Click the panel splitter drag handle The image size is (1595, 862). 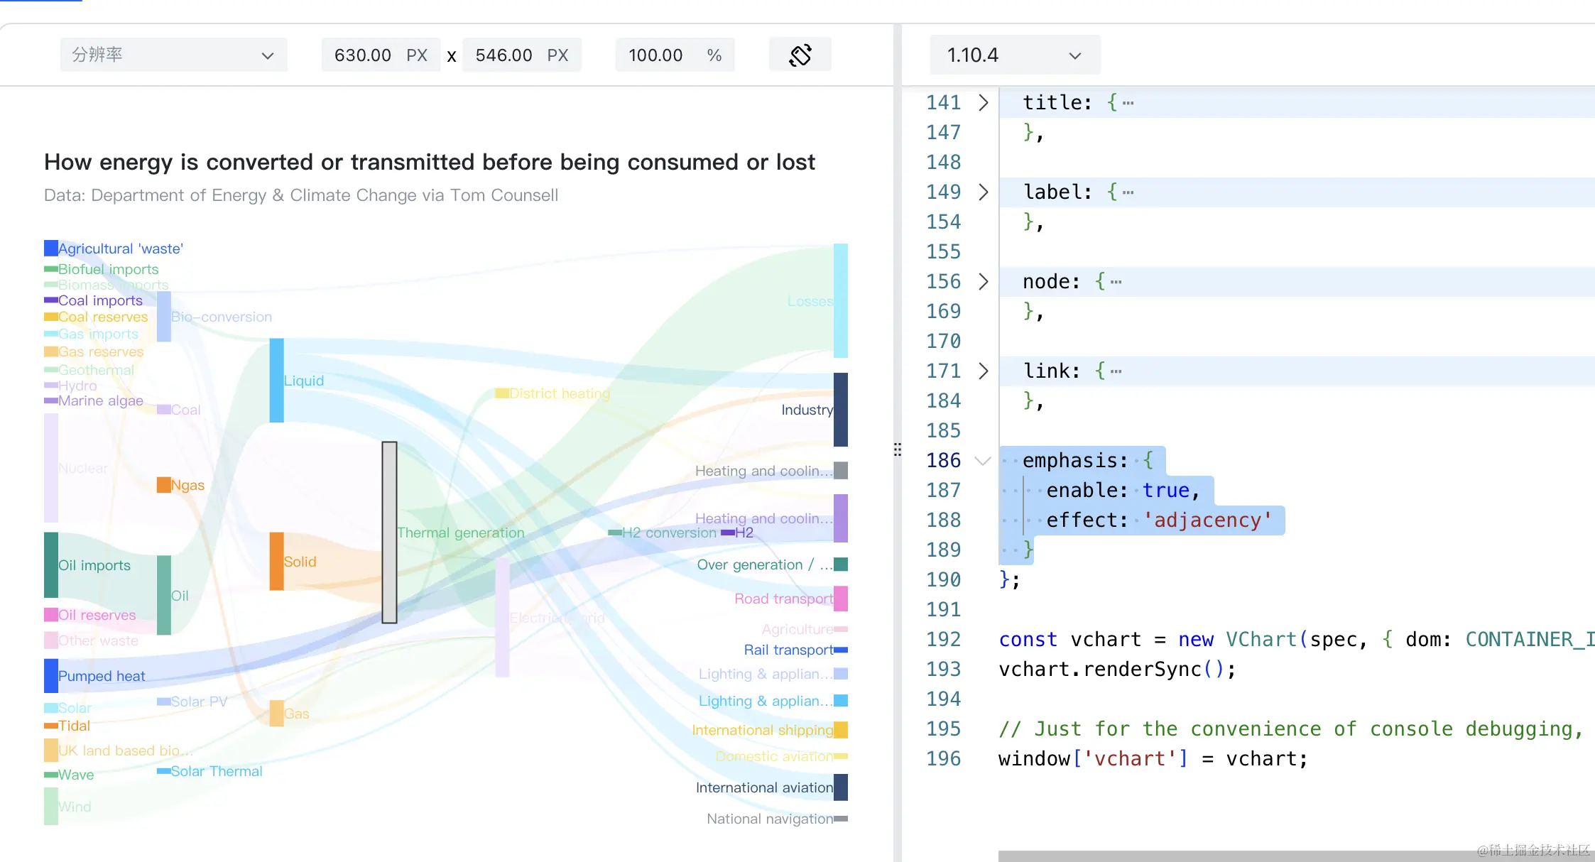pos(898,449)
